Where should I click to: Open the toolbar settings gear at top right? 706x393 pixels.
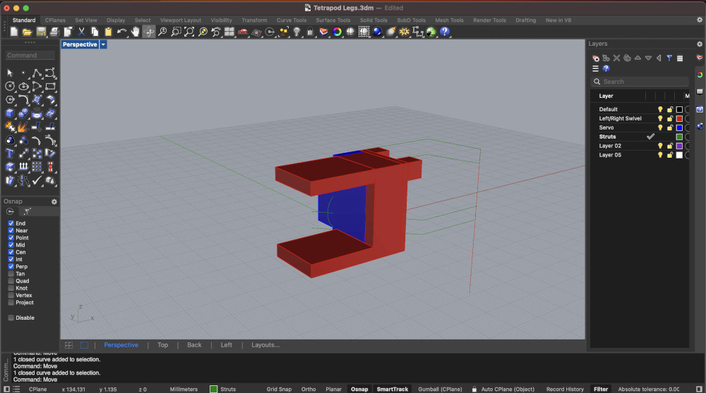(699, 20)
